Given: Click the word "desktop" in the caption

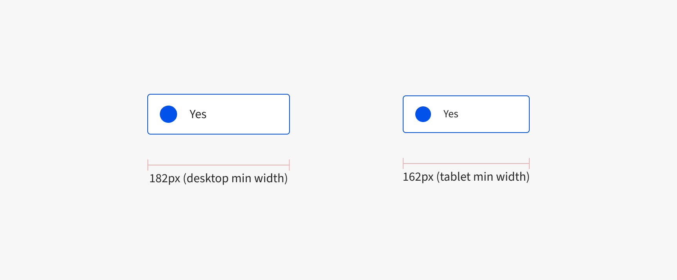Looking at the screenshot, I should click(208, 178).
